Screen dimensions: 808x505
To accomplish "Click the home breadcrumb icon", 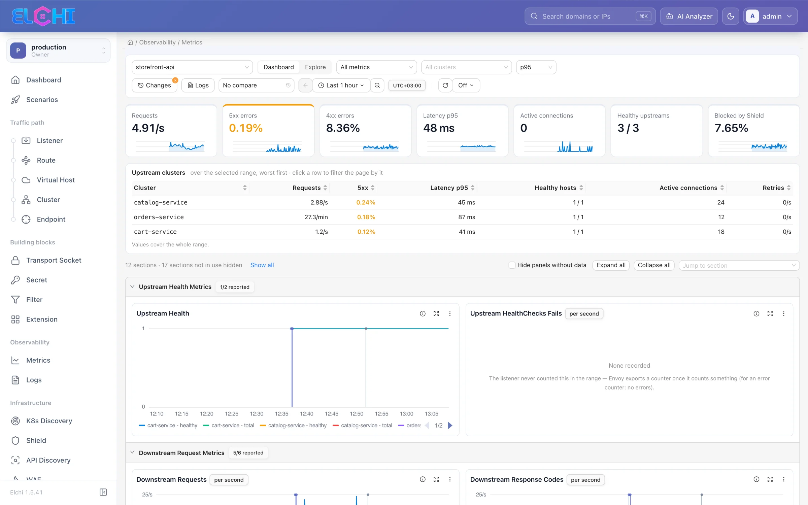I will pyautogui.click(x=130, y=42).
